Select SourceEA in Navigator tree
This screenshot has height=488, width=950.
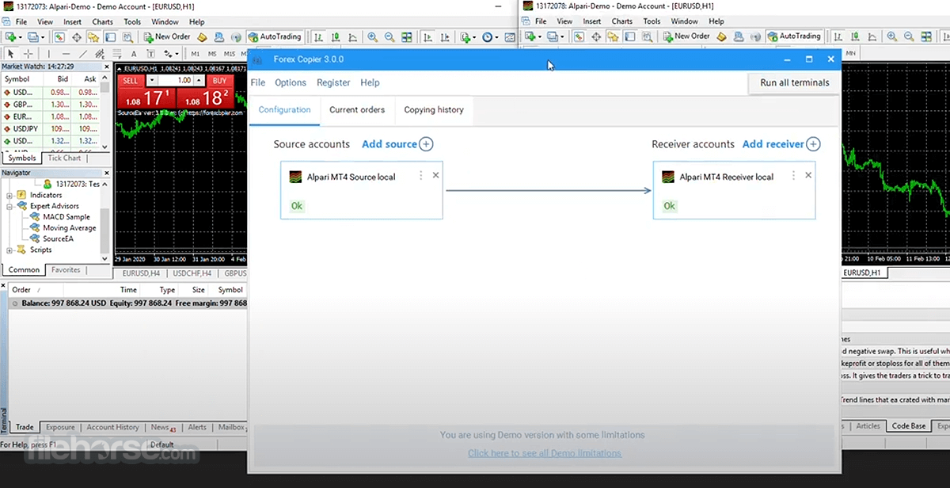(58, 238)
